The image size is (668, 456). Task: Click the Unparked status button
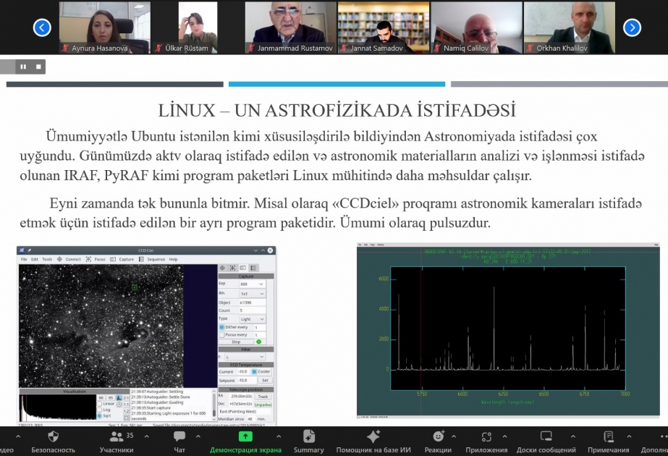[x=263, y=405]
